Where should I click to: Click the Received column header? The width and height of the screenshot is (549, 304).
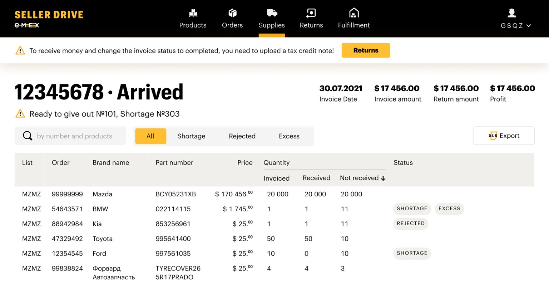(x=316, y=178)
